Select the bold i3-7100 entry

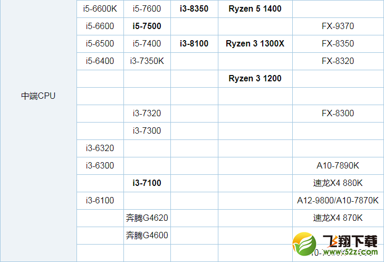click(x=147, y=183)
